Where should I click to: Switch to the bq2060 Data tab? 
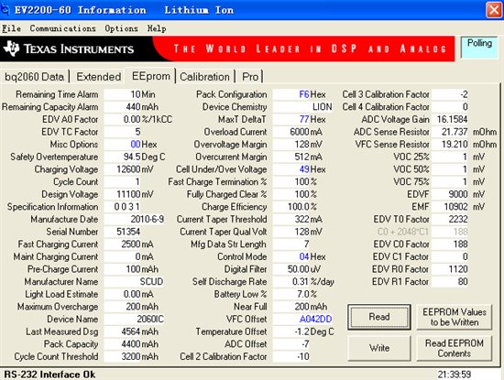pyautogui.click(x=35, y=77)
